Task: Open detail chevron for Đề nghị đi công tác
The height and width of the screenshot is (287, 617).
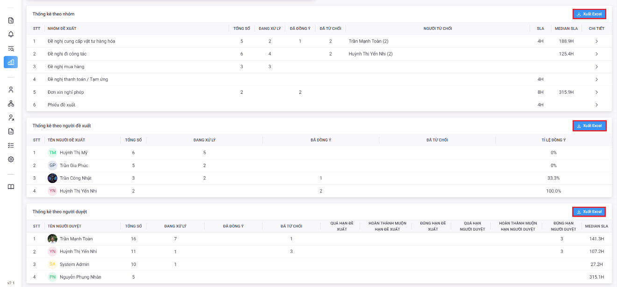Action: coord(596,54)
